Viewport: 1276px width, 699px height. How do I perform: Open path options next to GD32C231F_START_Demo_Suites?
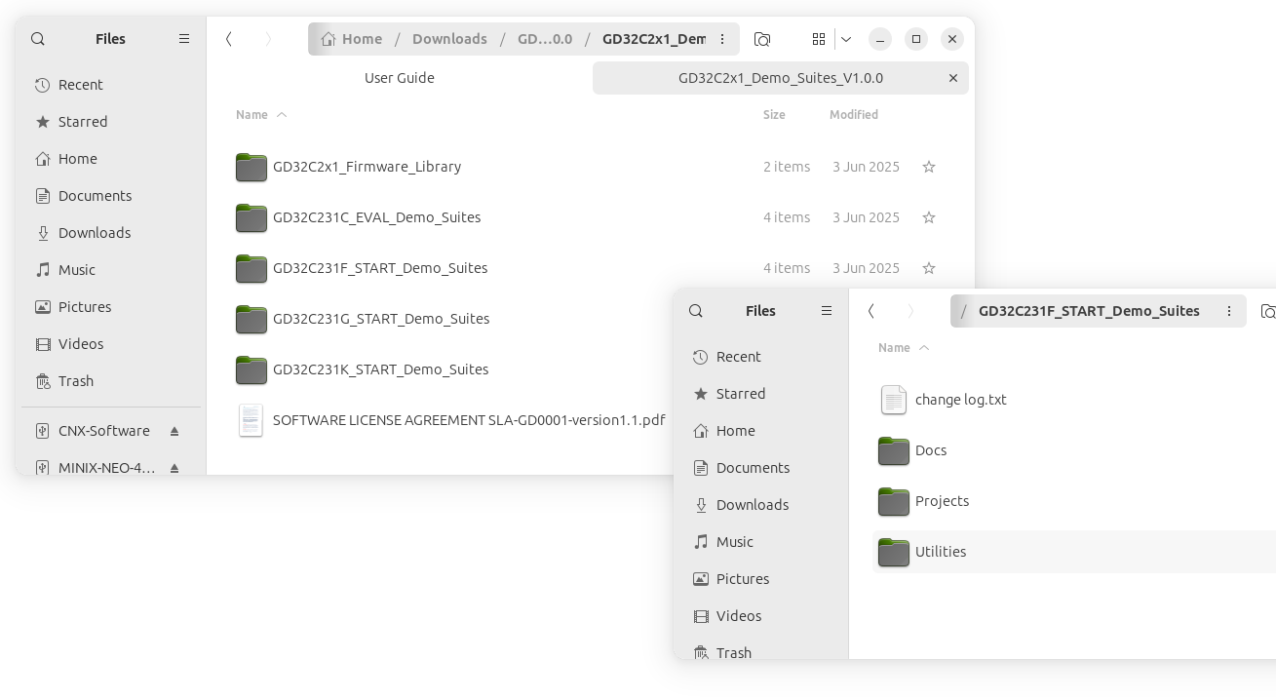pyautogui.click(x=1229, y=311)
